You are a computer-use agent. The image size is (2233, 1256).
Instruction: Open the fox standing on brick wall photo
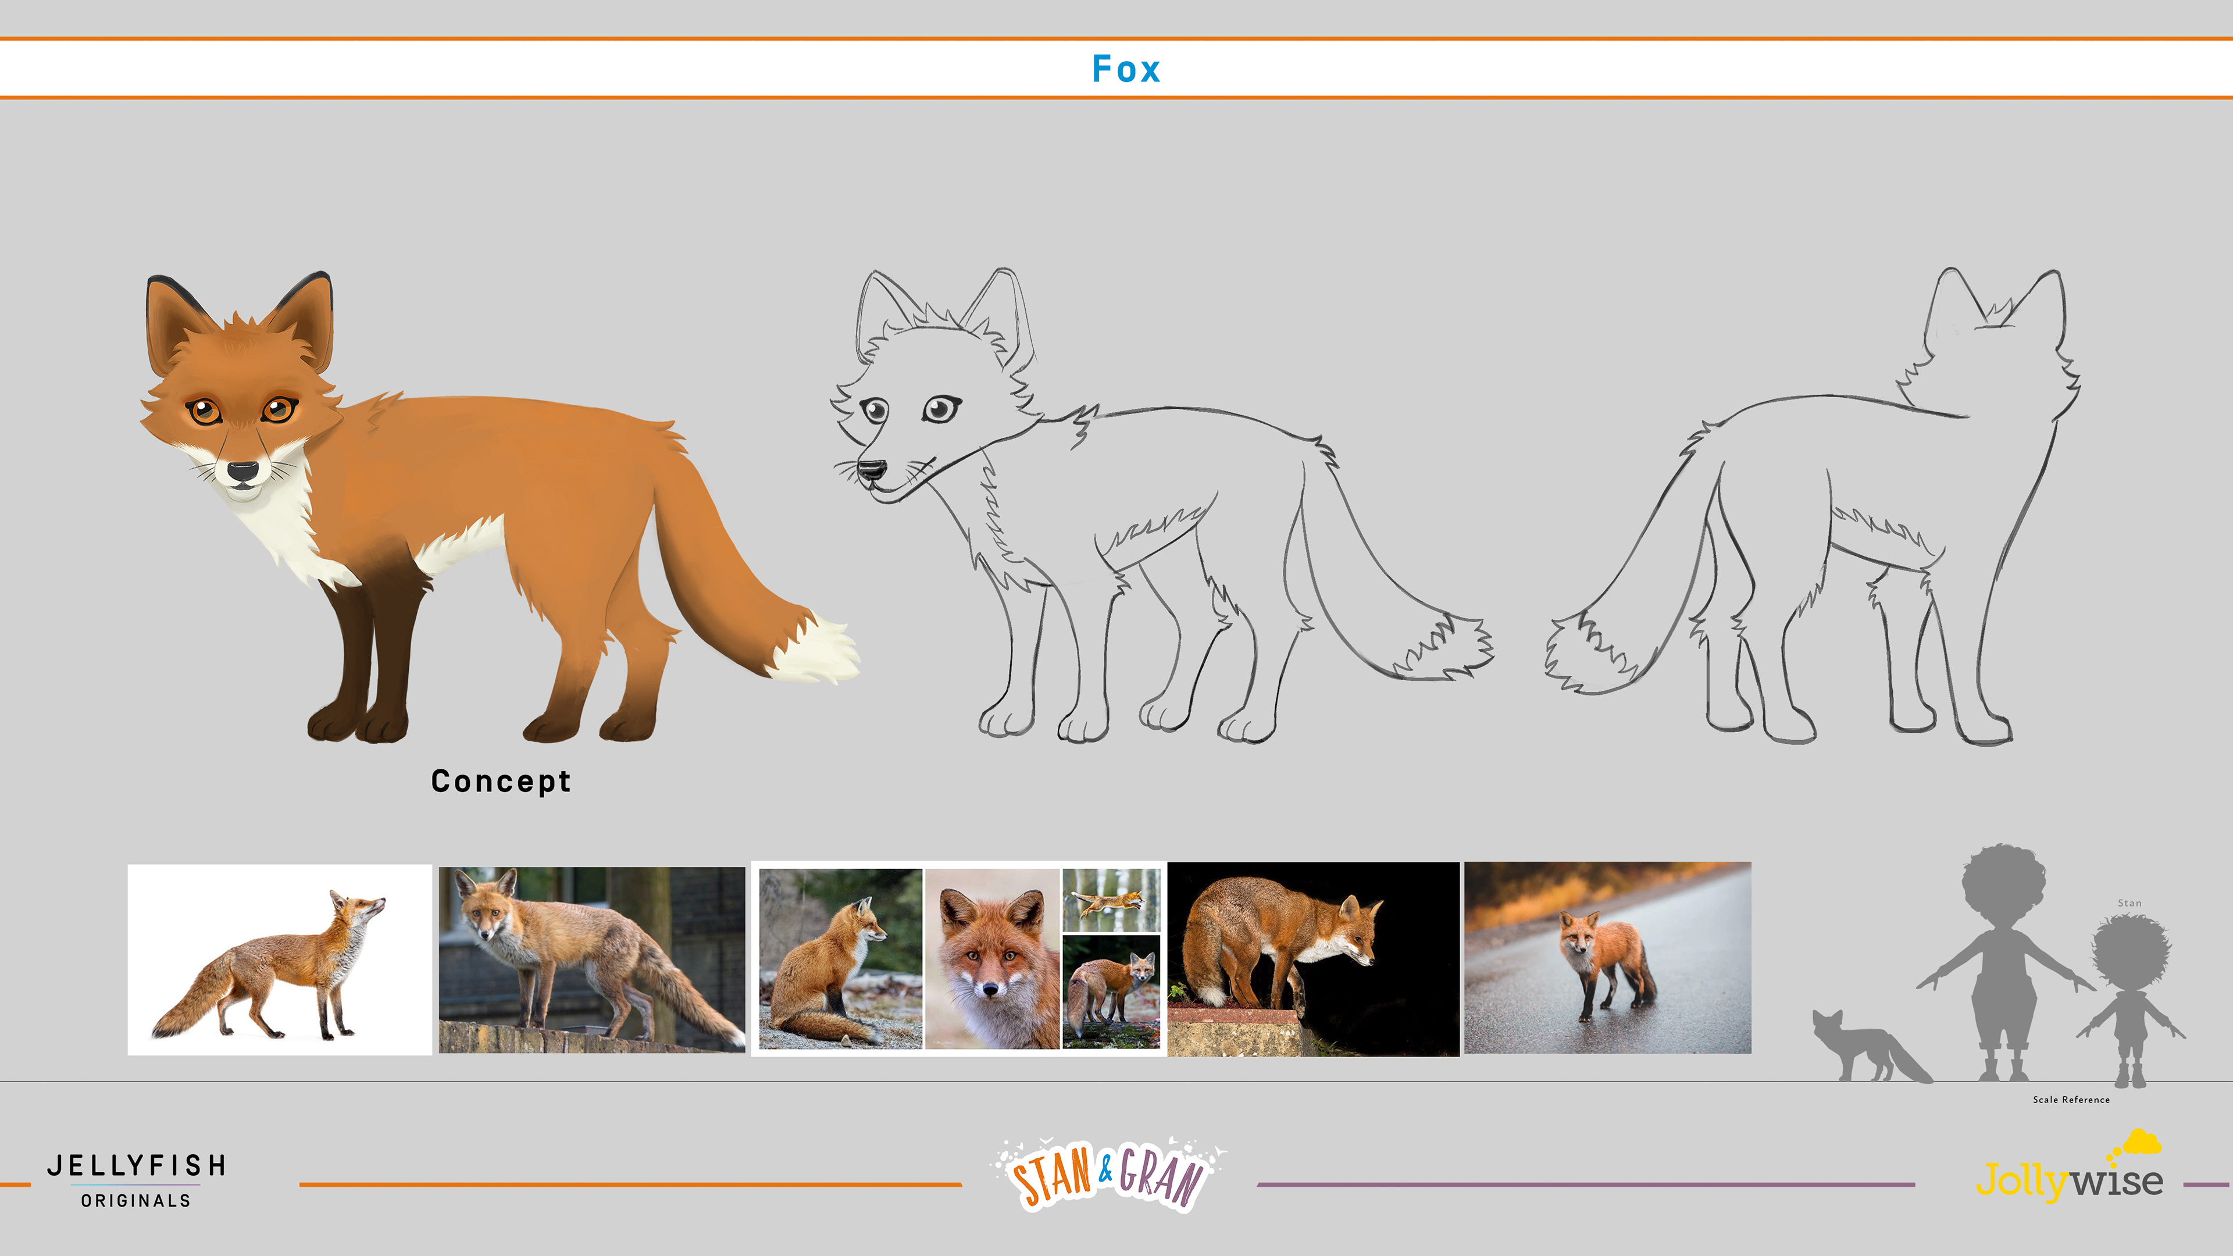591,959
